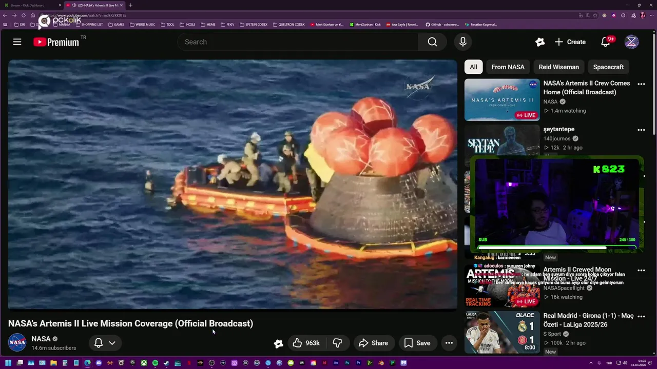Open the GitHub bookmark

(x=442, y=24)
